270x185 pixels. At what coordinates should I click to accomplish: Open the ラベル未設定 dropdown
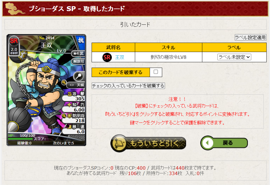(234, 57)
